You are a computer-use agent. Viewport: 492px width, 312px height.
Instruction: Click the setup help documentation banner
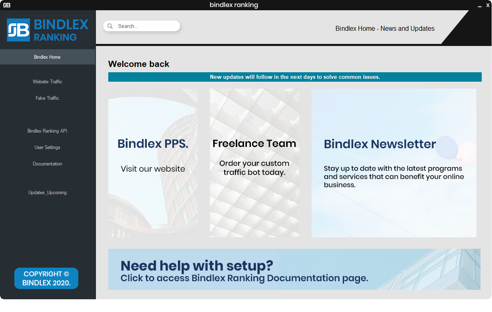tap(294, 269)
